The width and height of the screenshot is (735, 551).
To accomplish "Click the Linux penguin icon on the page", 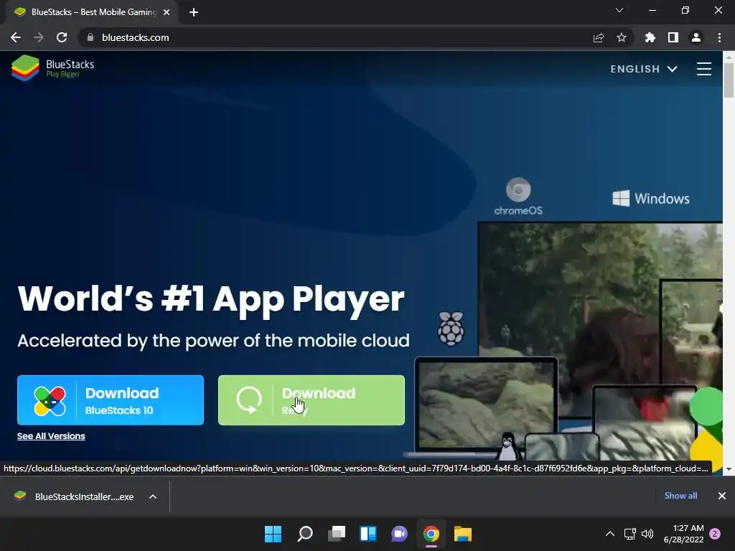I will (x=509, y=446).
